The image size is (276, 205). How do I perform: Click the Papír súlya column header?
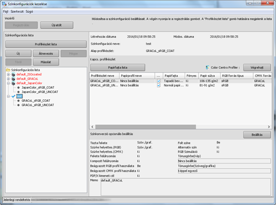[209, 76]
